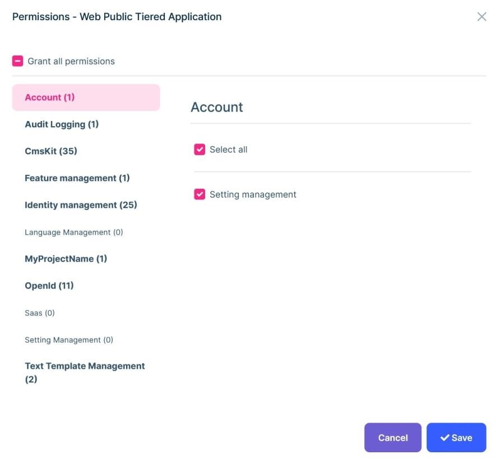Select Feature management in the sidebar

(x=77, y=178)
